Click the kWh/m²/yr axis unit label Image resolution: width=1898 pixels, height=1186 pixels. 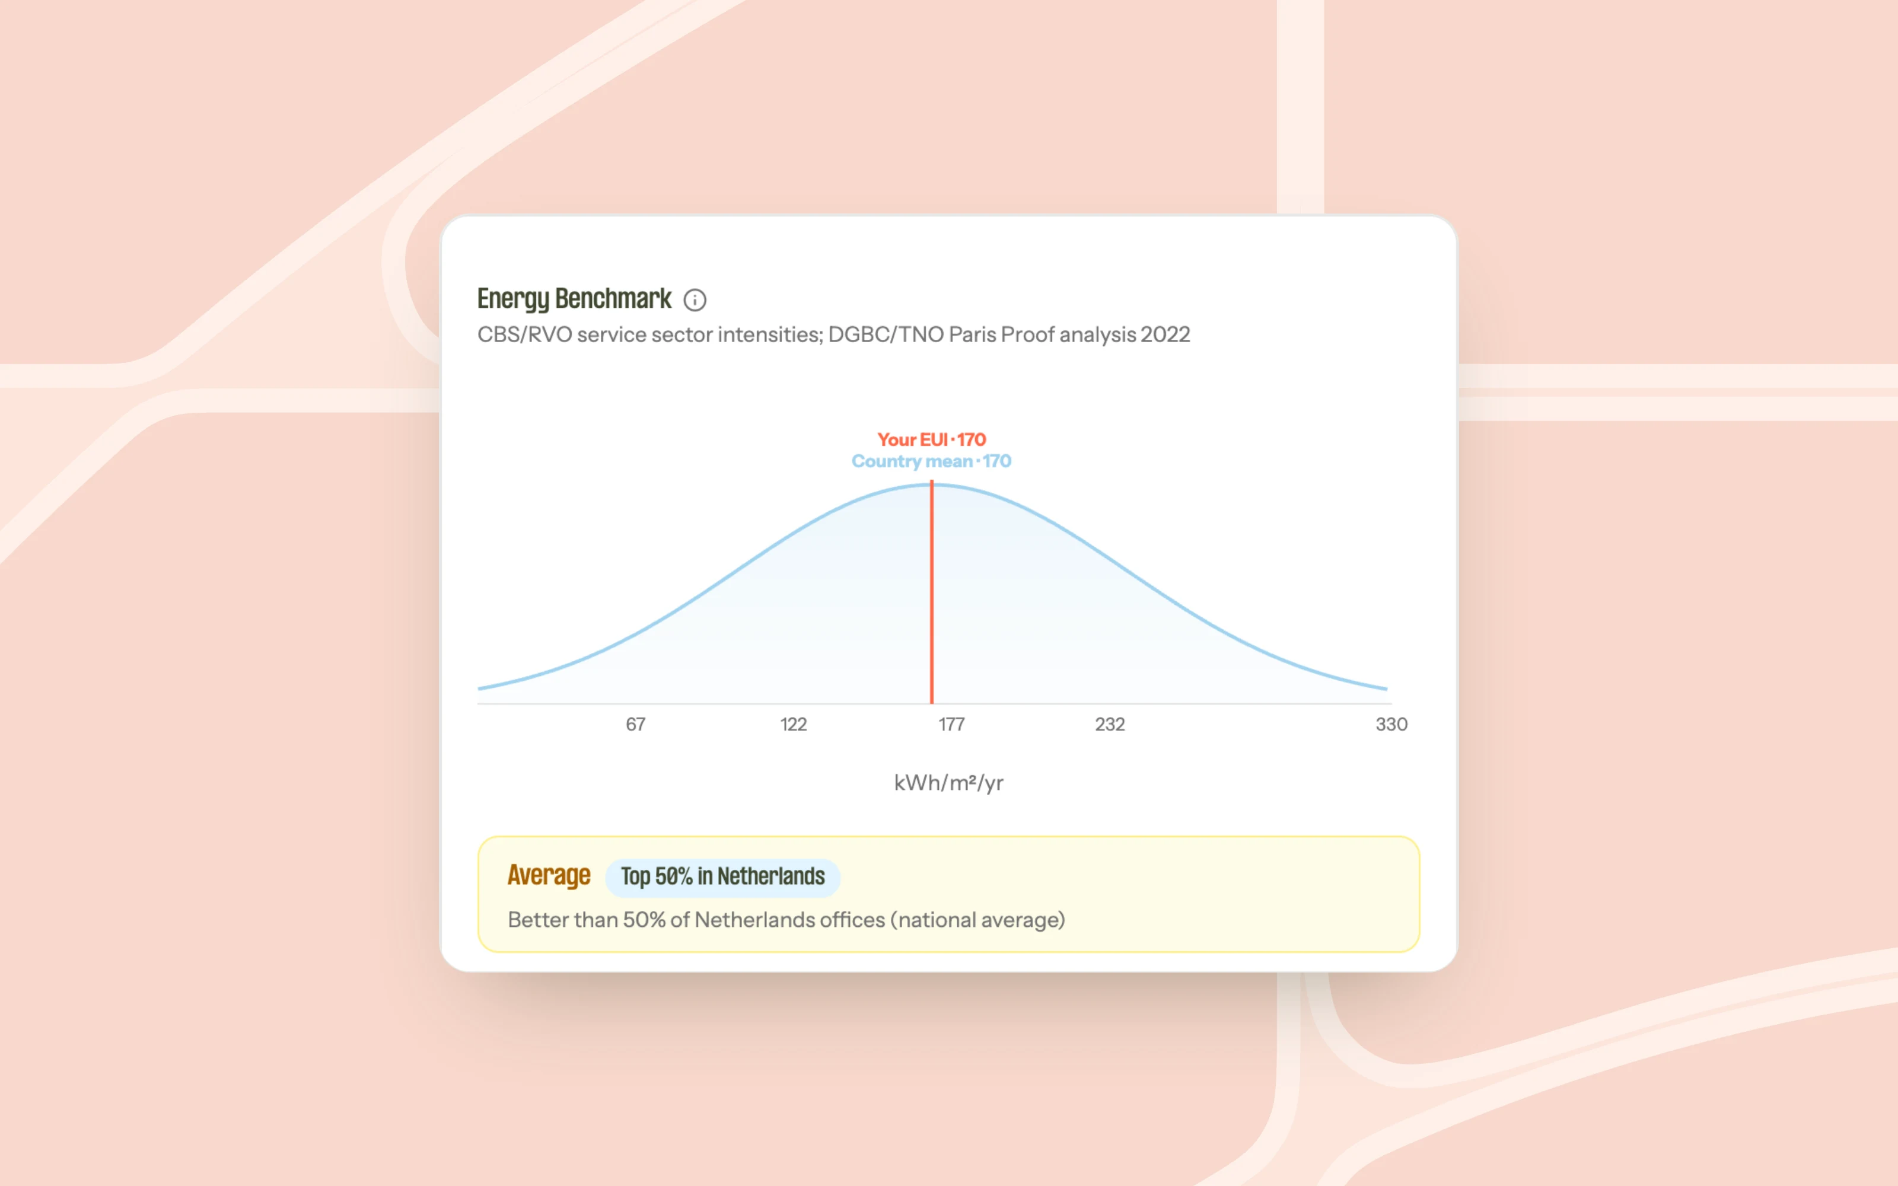pyautogui.click(x=948, y=783)
